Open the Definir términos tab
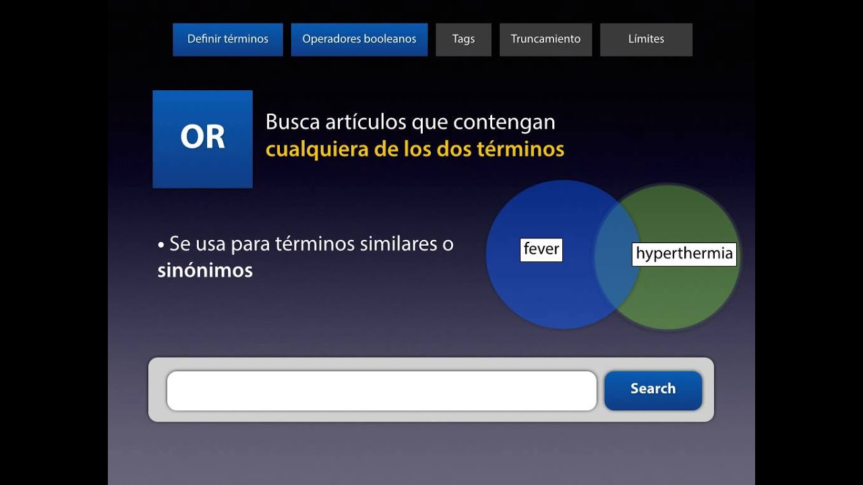The height and width of the screenshot is (485, 863). click(228, 39)
